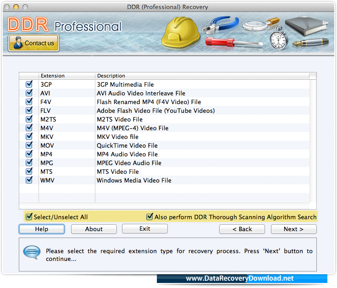Uncheck the MPG extension checkbox
Viewport: 337px width, 288px height.
point(29,162)
